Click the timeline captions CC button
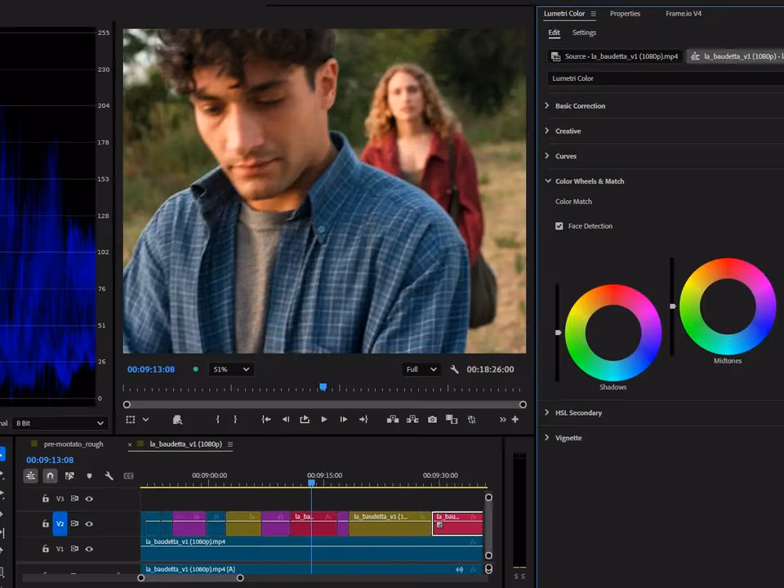The width and height of the screenshot is (784, 588). pyautogui.click(x=128, y=476)
